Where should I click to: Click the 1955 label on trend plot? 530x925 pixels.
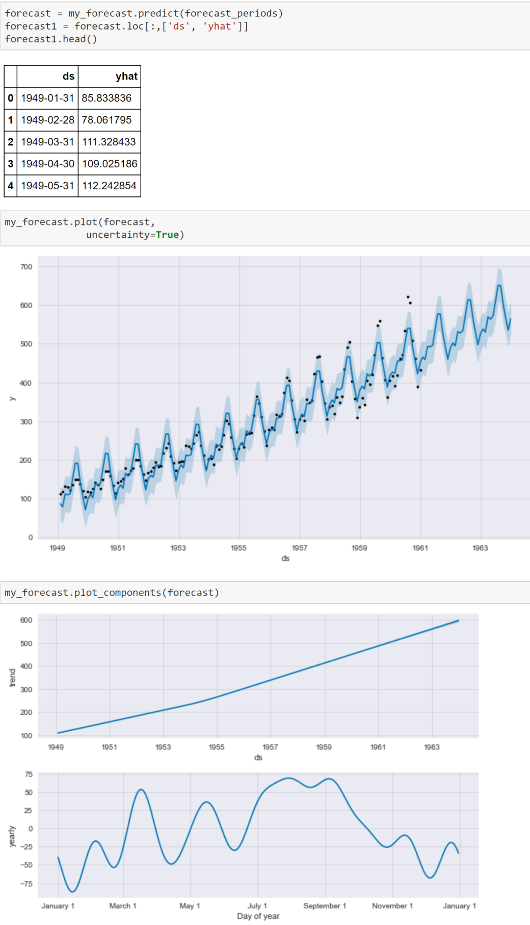point(217,747)
